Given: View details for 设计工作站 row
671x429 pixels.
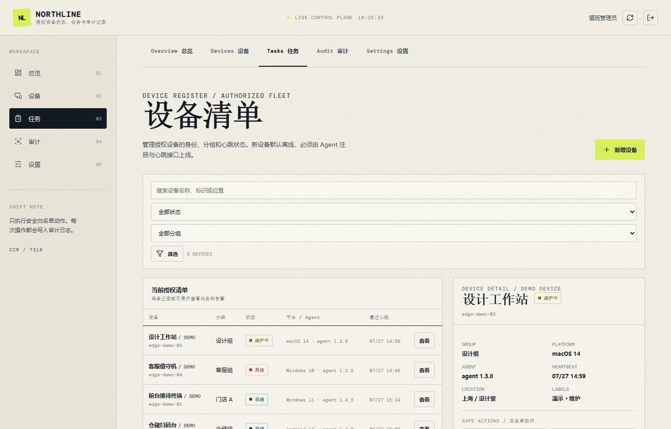Looking at the screenshot, I should [425, 340].
